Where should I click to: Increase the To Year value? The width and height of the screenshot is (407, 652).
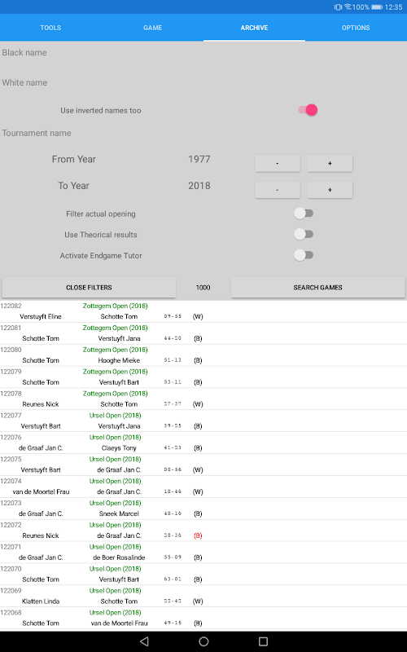[x=330, y=190]
